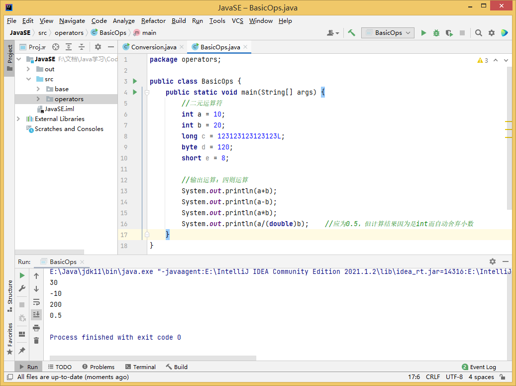Switch to the Conversion.java editor tab
This screenshot has height=386, width=516.
(x=153, y=47)
